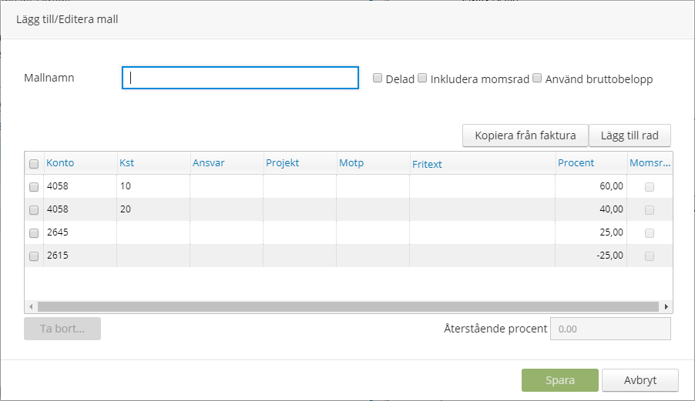
Task: Click Ansvar cell in the 60,00 row
Action: tap(227, 186)
